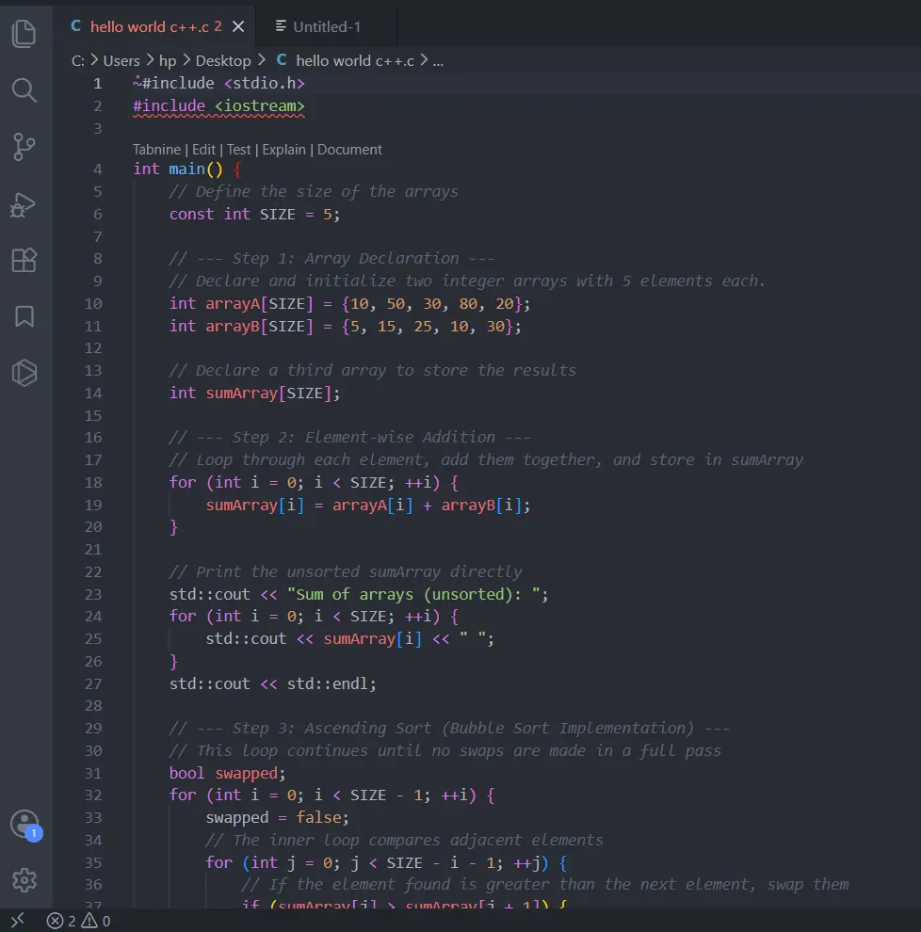Click 'std::cout << std::endl;' line

(273, 683)
